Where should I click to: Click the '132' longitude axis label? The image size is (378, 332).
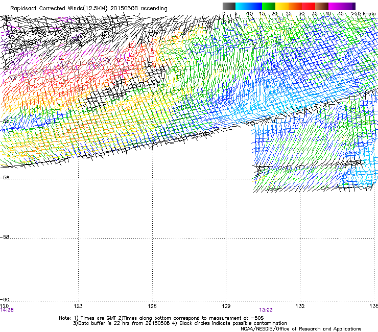click(300, 306)
